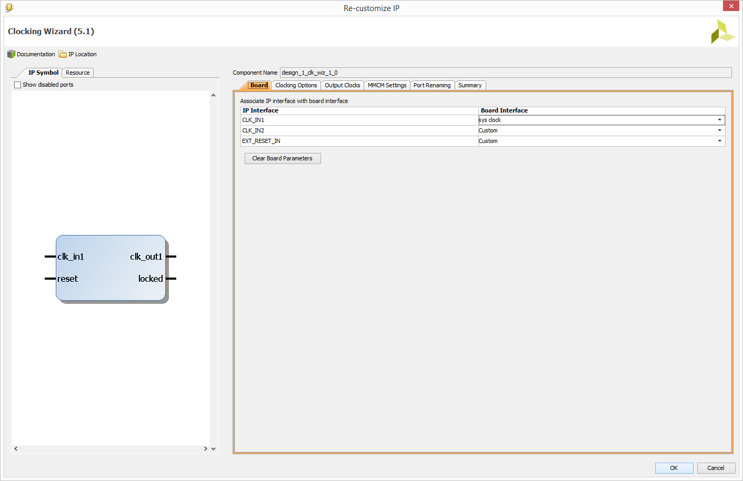Open CLK_IN2 board interface dropdown
The image size is (743, 481).
pyautogui.click(x=719, y=130)
